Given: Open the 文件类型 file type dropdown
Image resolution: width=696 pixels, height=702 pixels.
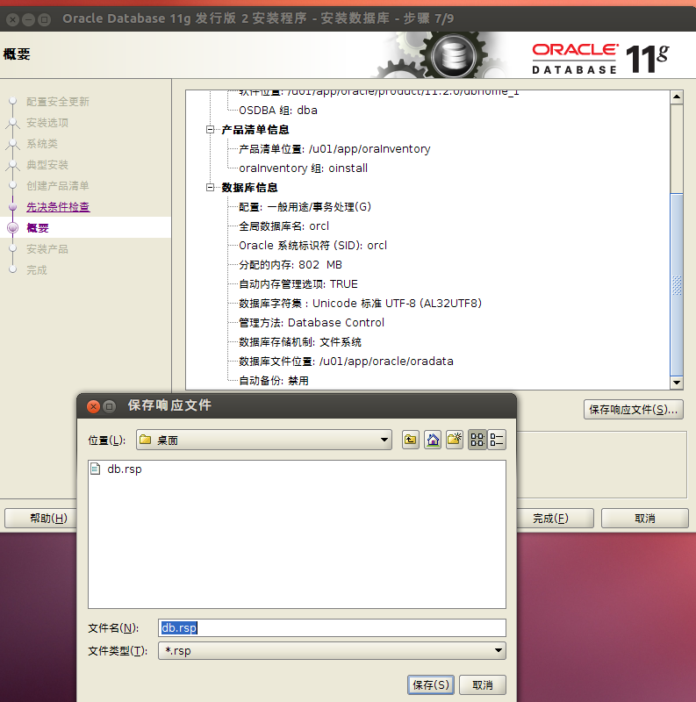Looking at the screenshot, I should coord(332,650).
